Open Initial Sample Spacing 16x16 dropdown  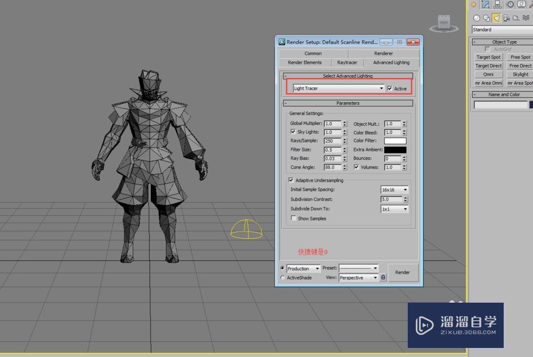(394, 190)
